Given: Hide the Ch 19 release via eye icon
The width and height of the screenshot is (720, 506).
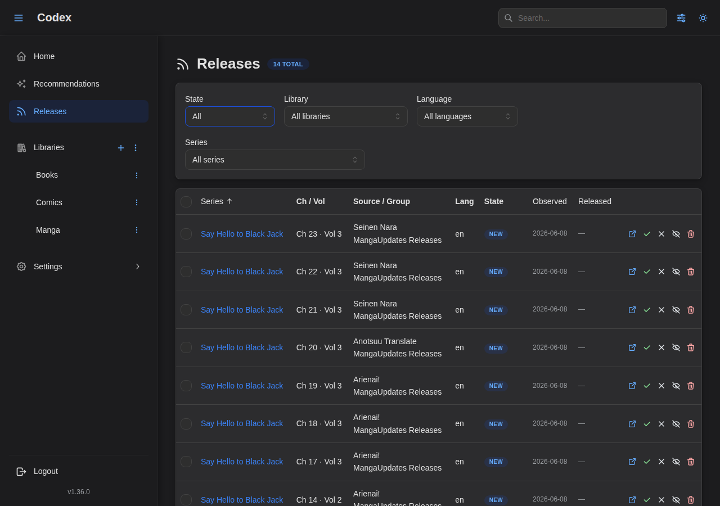Looking at the screenshot, I should pos(676,386).
